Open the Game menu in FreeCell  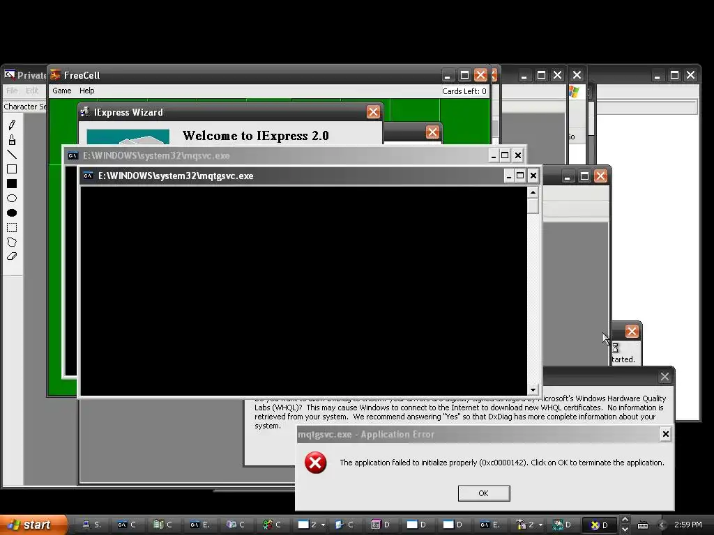coord(62,91)
